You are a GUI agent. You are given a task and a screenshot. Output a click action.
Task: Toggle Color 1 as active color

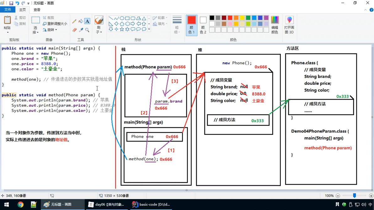[x=191, y=25]
